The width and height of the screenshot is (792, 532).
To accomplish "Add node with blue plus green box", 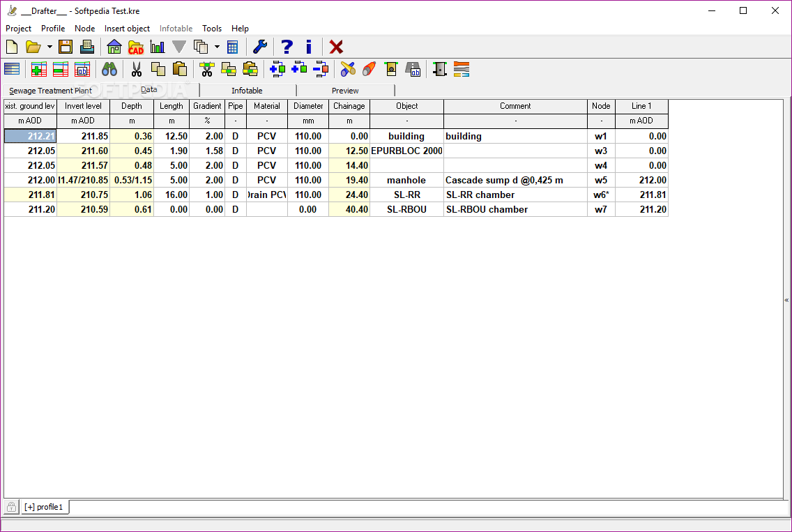I will [x=300, y=68].
